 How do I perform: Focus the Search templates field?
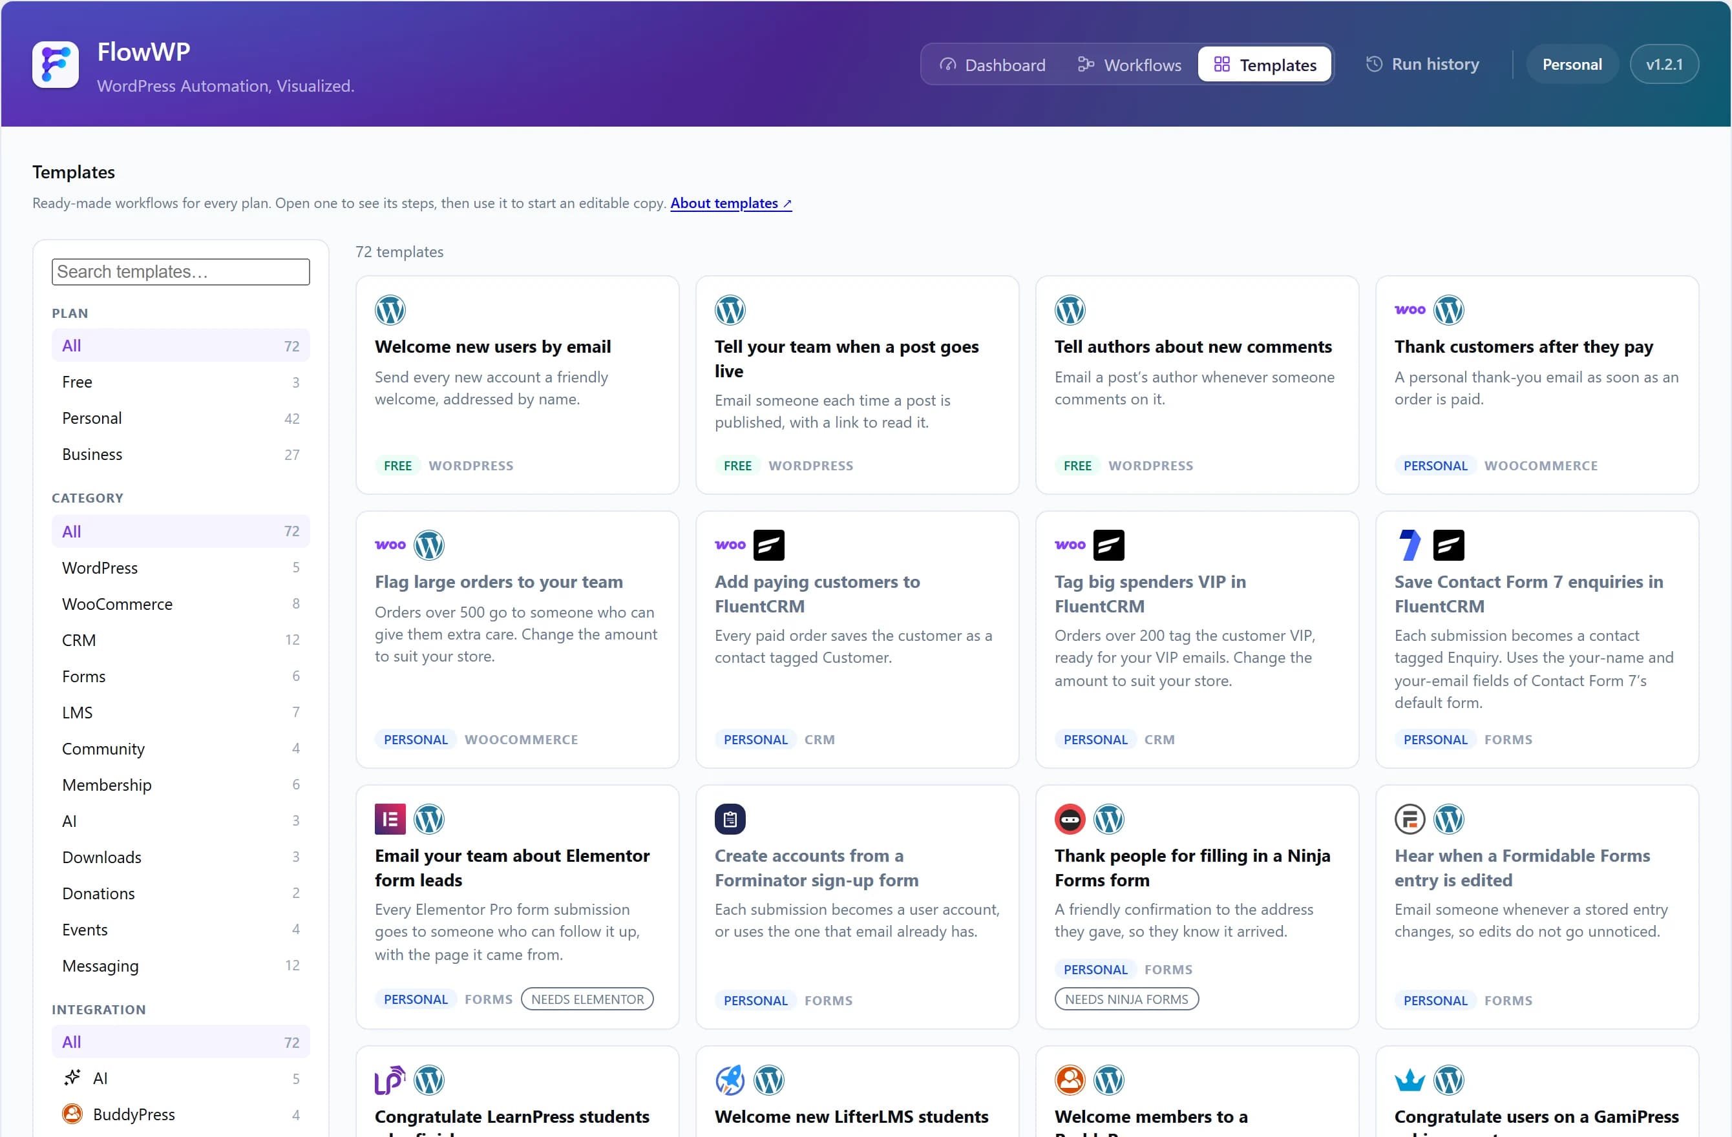click(x=180, y=271)
